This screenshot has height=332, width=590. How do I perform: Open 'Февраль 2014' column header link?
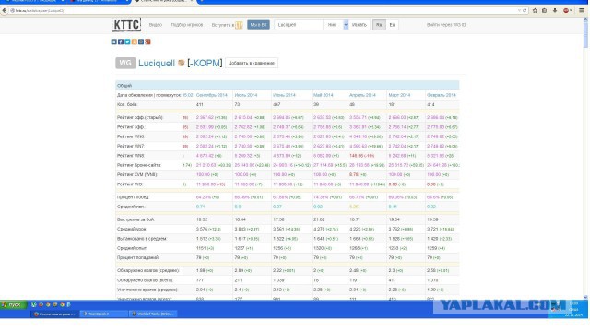(x=442, y=95)
